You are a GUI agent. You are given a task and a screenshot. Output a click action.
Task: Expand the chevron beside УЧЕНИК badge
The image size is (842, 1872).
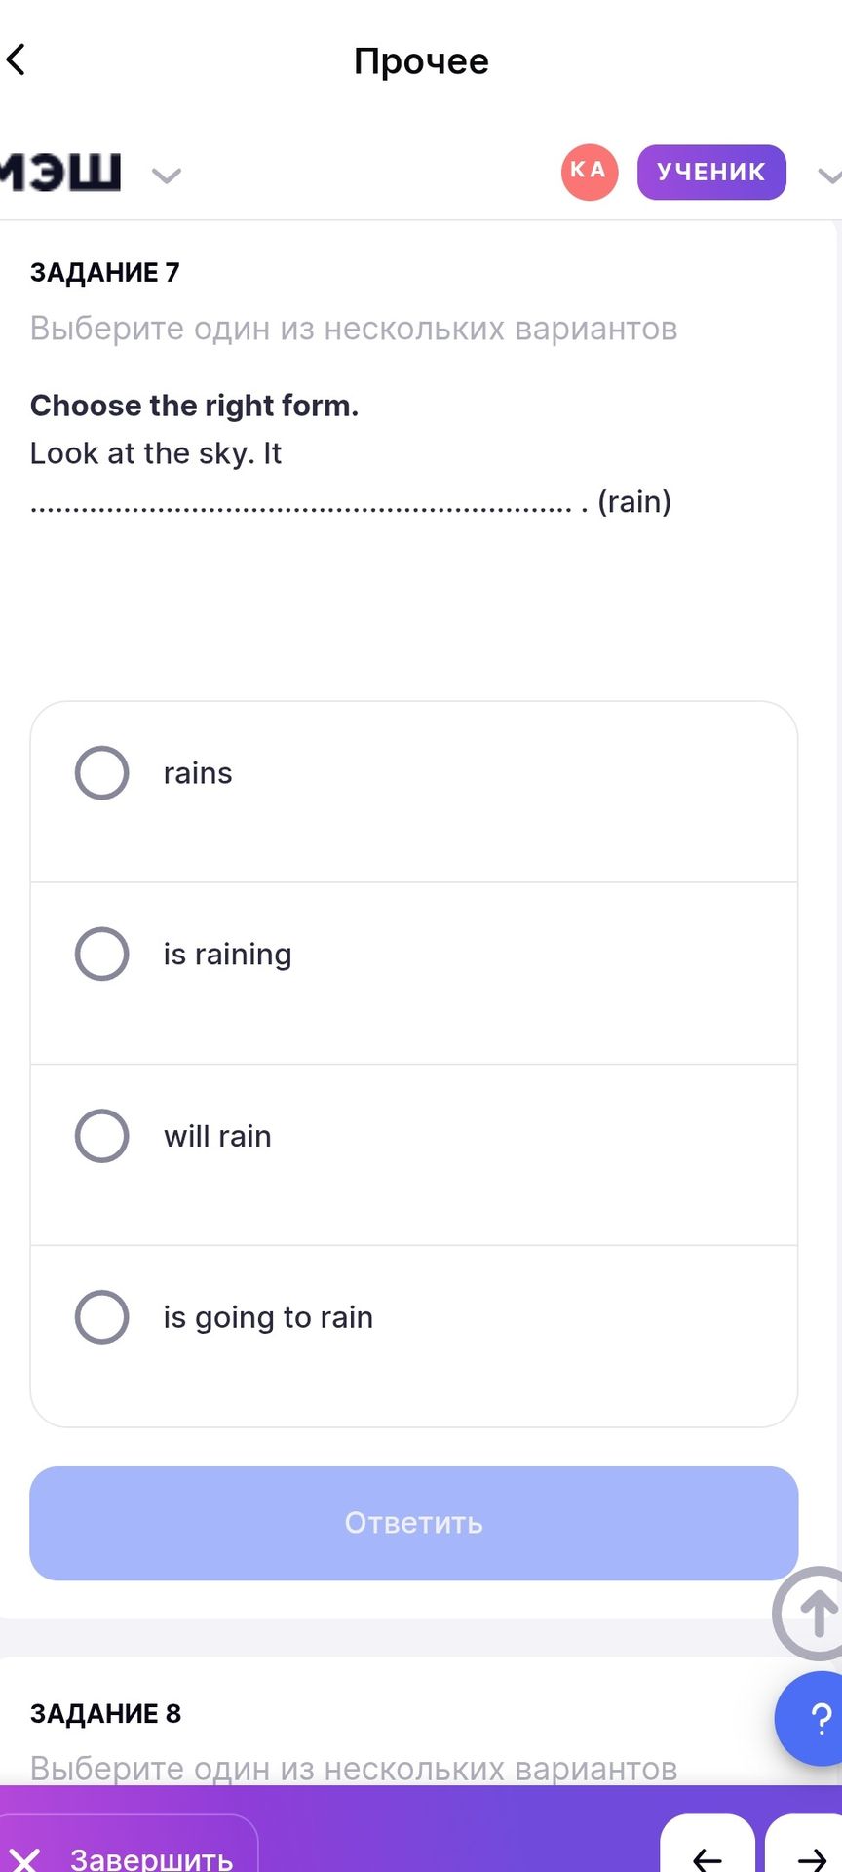tap(829, 175)
